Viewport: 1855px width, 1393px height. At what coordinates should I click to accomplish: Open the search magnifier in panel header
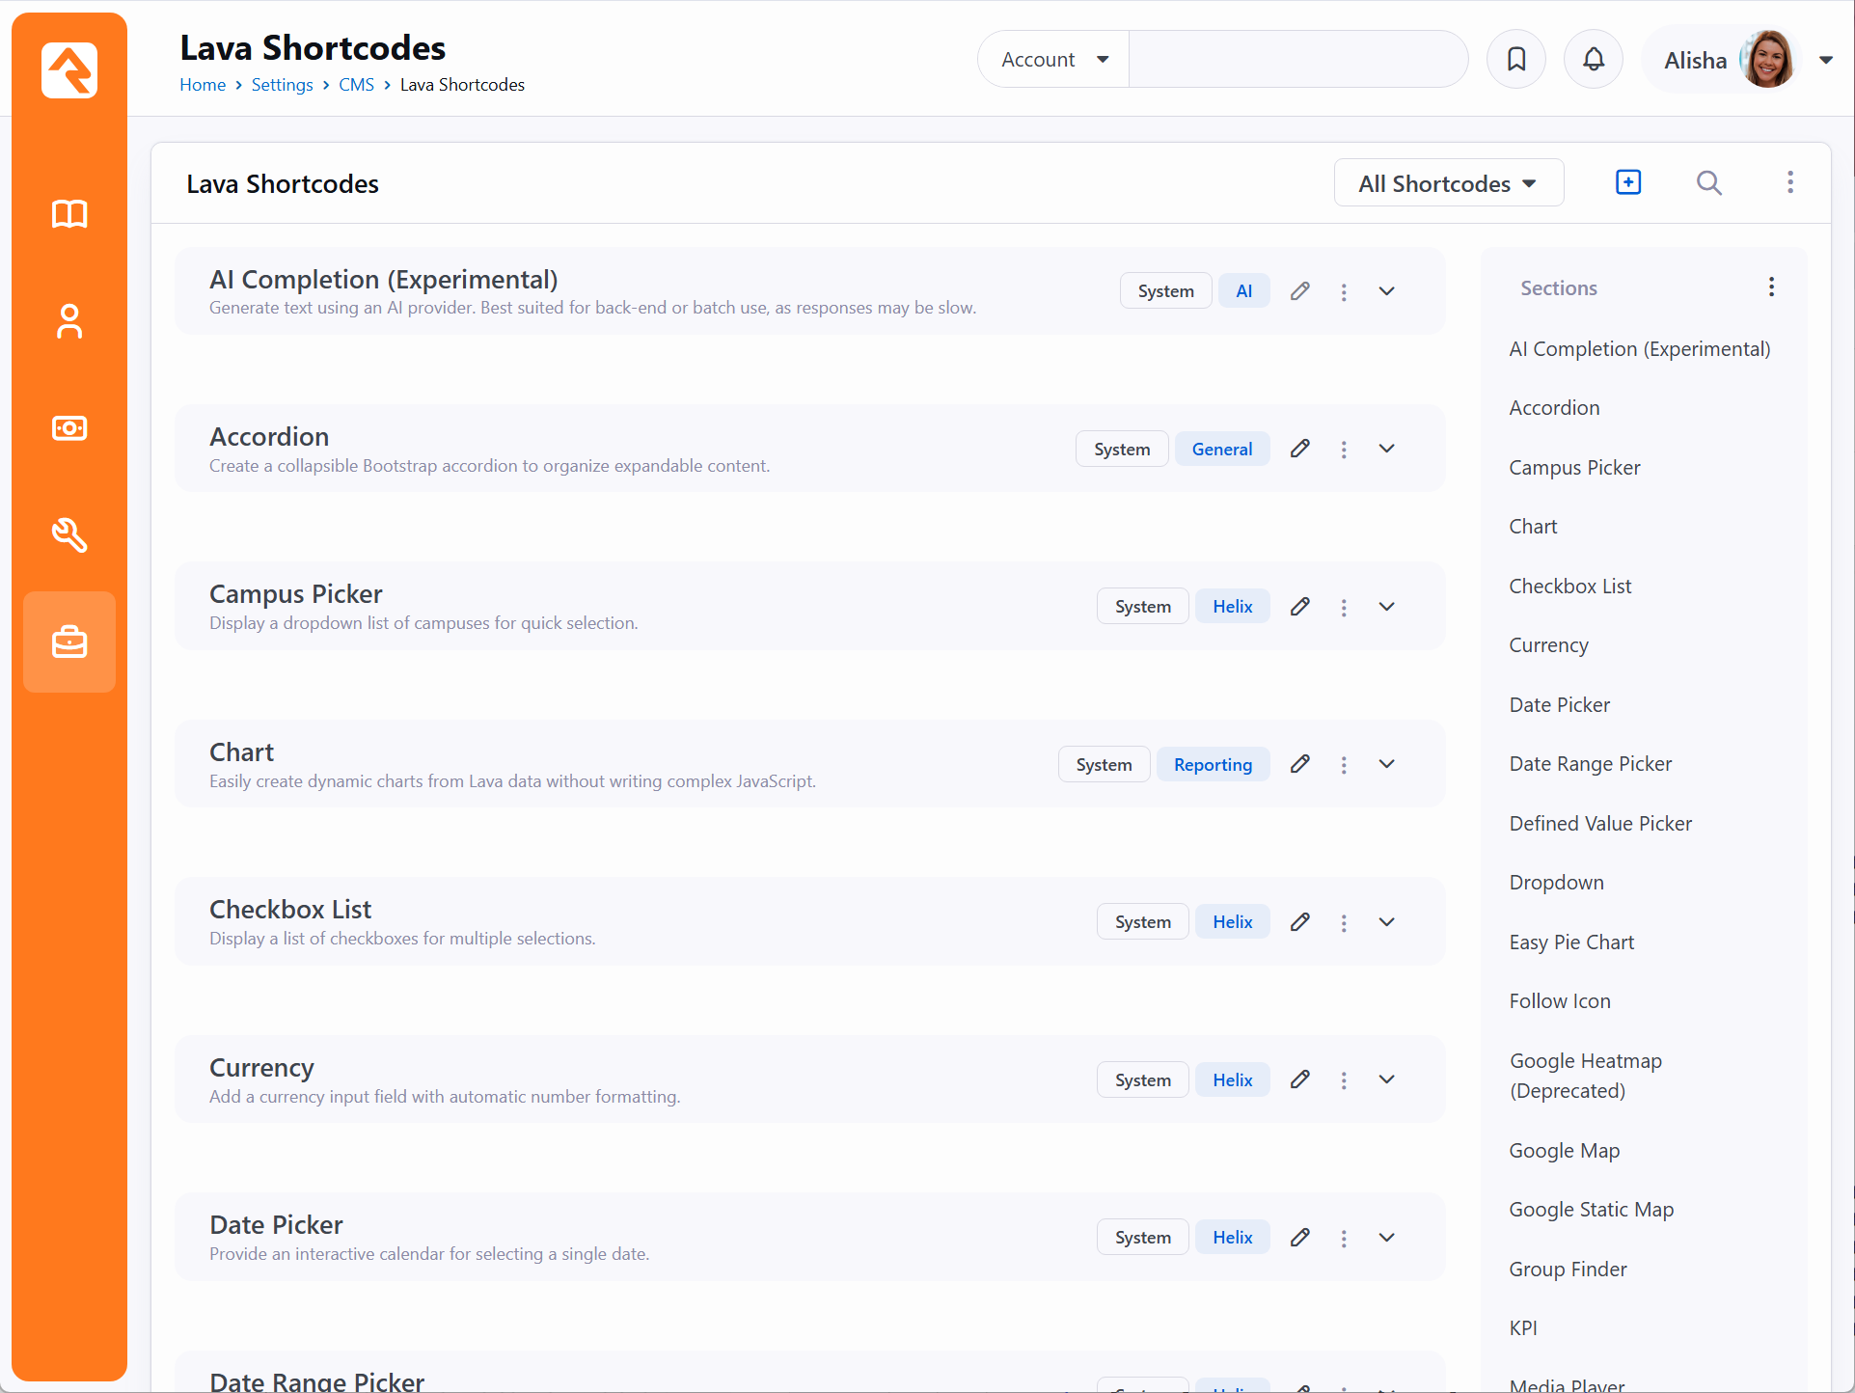tap(1708, 182)
